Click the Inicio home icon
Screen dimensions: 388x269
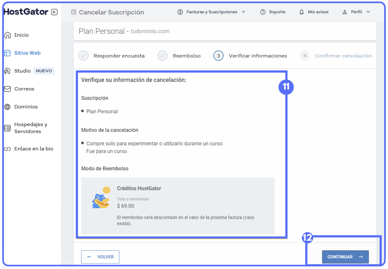[x=8, y=35]
